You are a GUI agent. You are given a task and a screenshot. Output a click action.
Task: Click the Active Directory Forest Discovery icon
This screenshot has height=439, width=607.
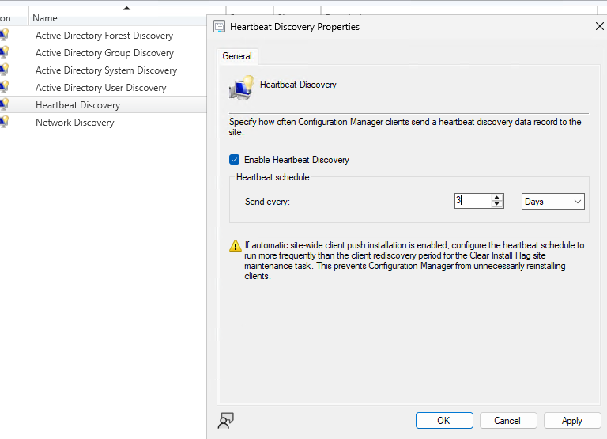(x=4, y=36)
